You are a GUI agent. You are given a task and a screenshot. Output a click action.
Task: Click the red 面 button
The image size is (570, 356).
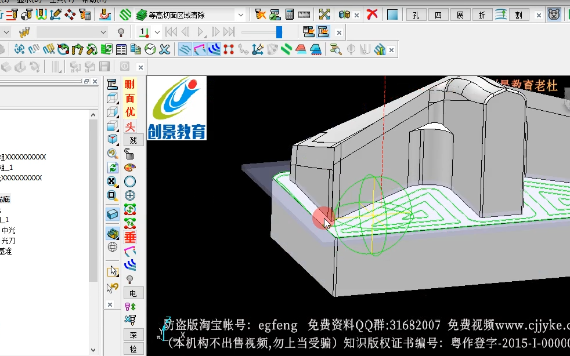point(130,99)
